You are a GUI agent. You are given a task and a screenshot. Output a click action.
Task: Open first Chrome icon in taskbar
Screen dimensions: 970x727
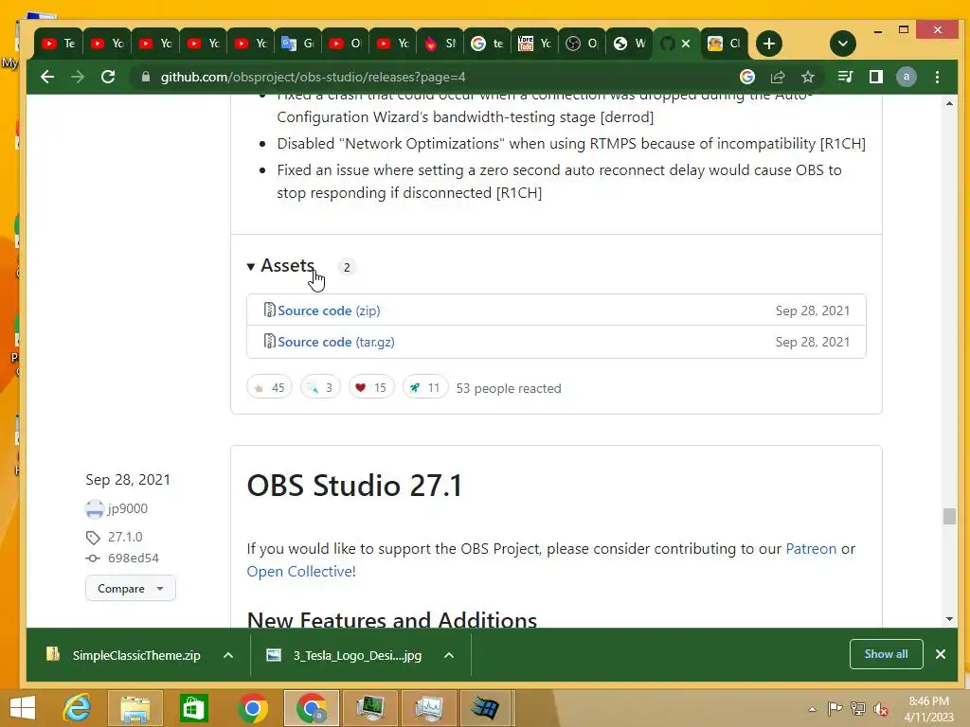pyautogui.click(x=252, y=708)
